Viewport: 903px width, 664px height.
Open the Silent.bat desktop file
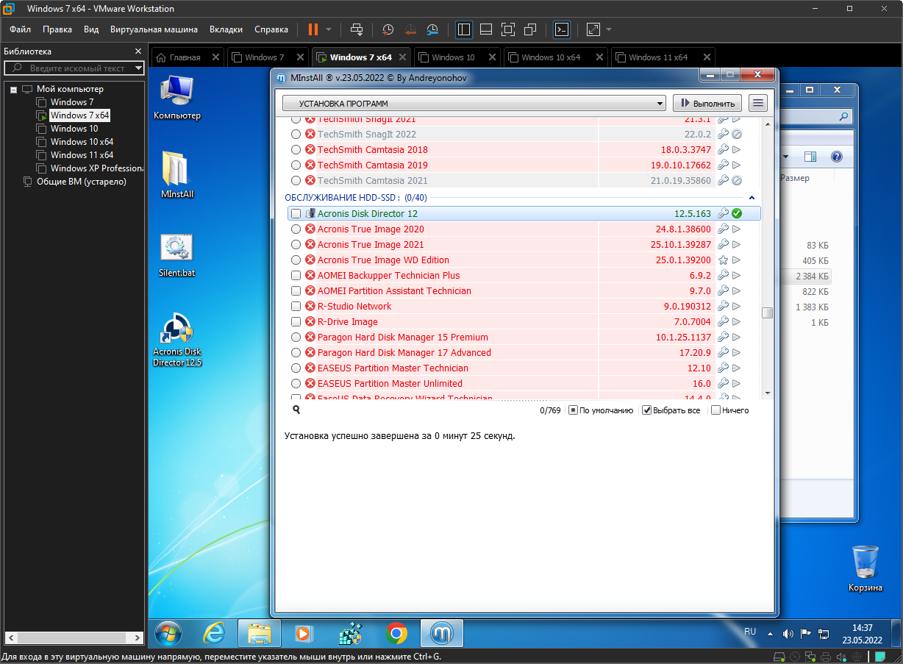point(176,255)
